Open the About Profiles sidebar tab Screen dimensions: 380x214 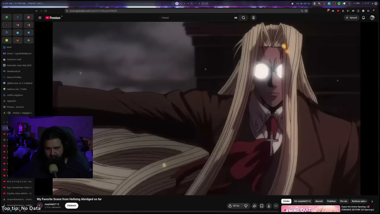[18, 77]
